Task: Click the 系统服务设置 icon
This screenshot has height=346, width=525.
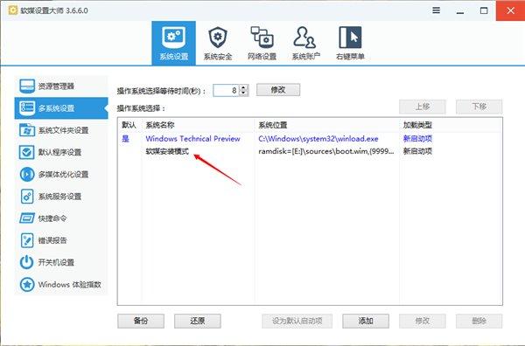Action: pyautogui.click(x=27, y=197)
